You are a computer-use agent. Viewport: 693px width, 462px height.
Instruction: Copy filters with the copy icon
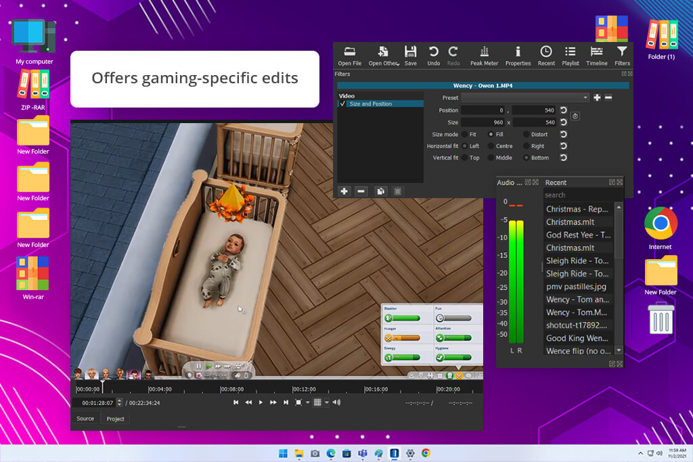380,191
